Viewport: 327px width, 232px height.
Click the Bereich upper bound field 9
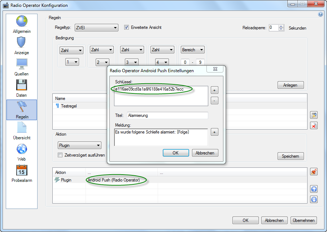[200, 62]
